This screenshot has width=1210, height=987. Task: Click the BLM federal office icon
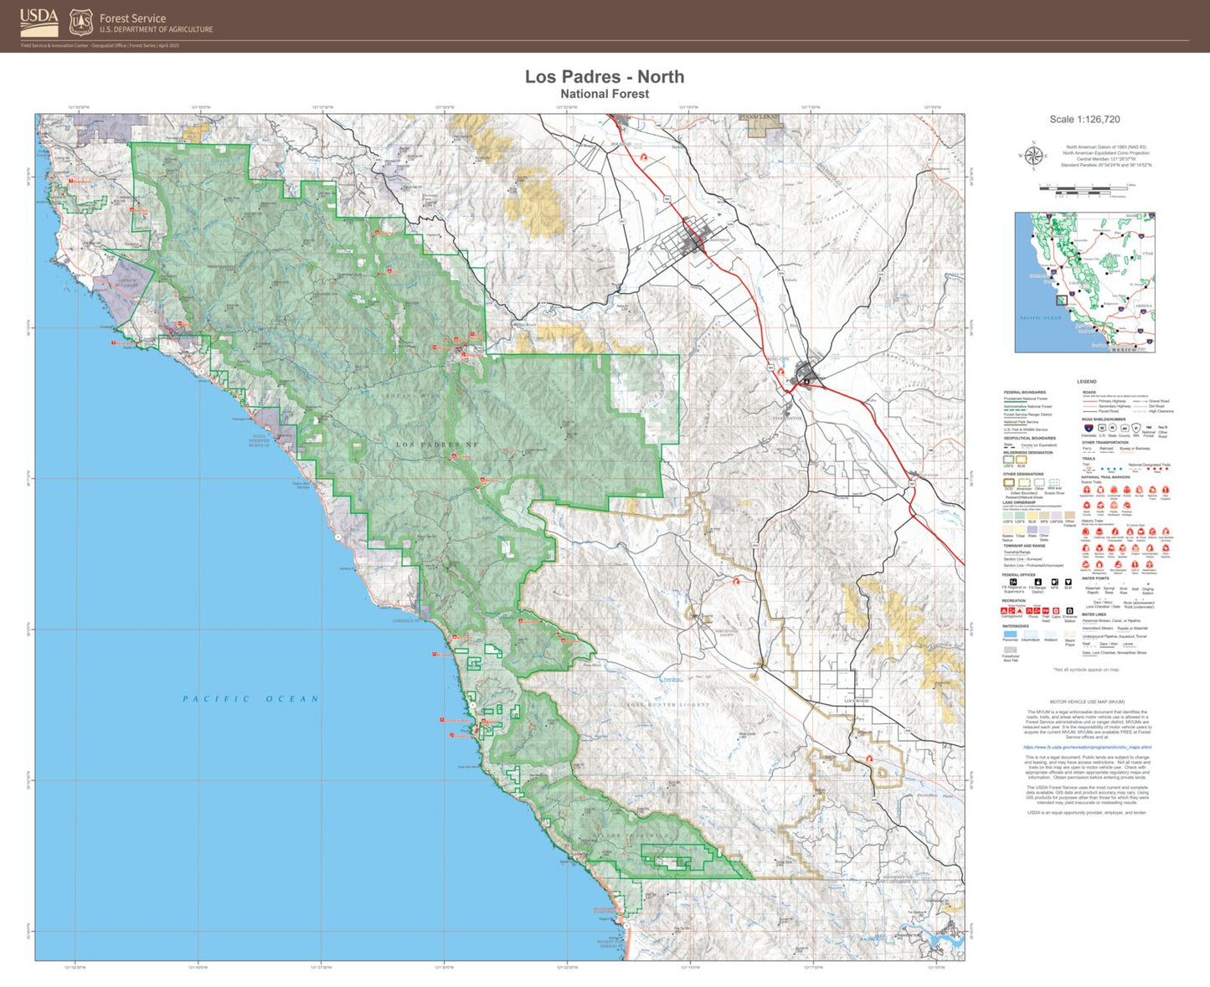point(1068,582)
